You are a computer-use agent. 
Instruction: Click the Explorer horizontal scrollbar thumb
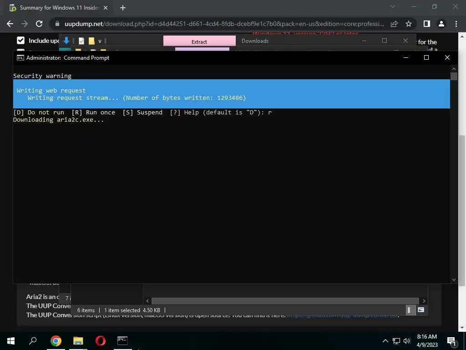pos(285,301)
